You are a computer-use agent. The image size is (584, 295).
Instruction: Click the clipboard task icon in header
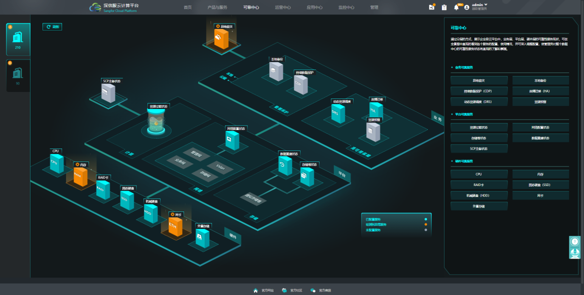[444, 7]
